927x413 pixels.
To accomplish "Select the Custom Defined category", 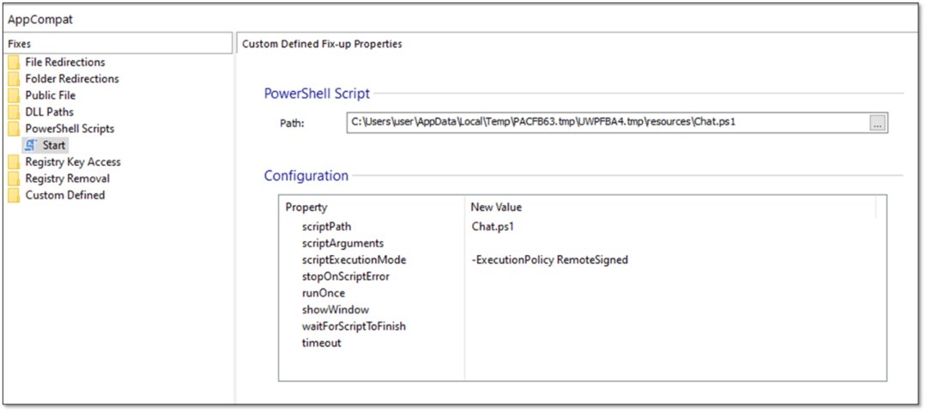I will (x=65, y=195).
